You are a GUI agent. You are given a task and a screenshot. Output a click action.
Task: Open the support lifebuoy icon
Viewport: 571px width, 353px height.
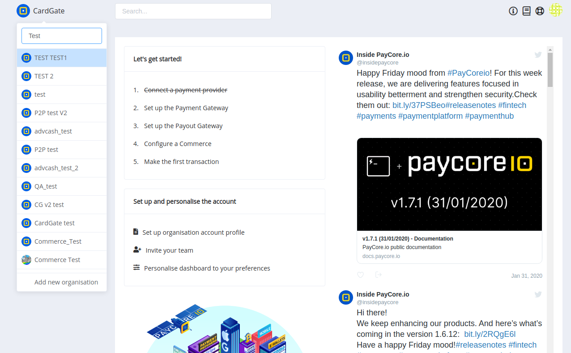(540, 11)
